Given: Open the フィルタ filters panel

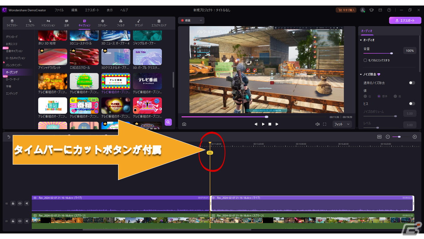Looking at the screenshot, I should (121, 23).
